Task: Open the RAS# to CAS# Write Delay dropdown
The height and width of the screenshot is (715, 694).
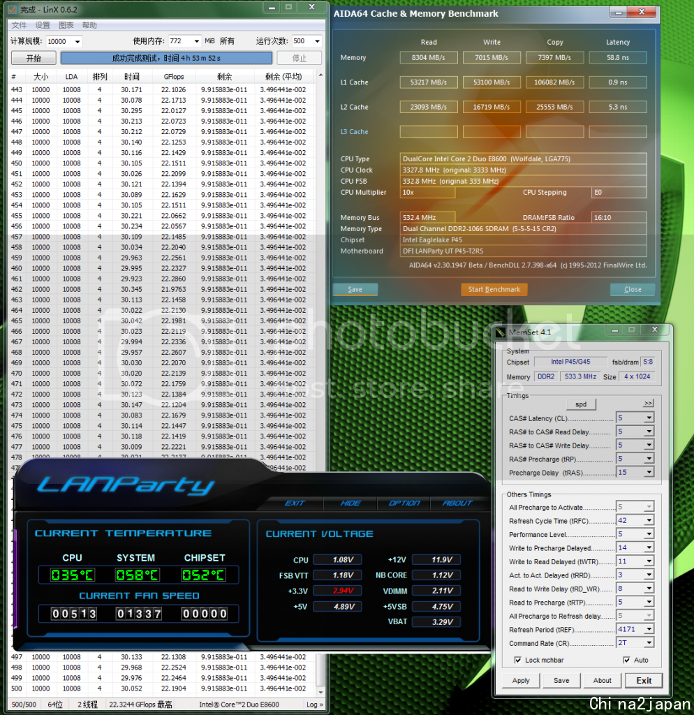Action: tap(649, 445)
